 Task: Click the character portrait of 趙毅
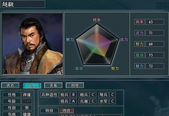[32, 44]
